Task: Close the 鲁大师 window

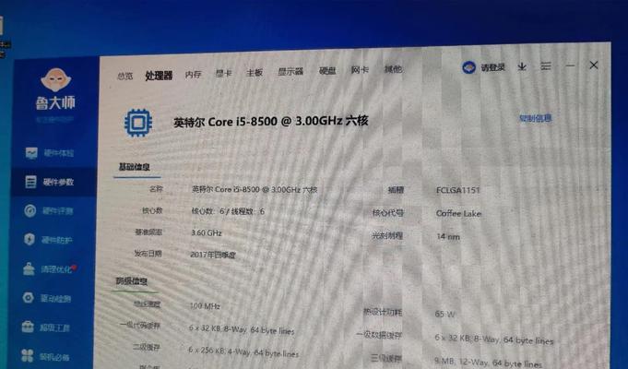Action: point(594,65)
